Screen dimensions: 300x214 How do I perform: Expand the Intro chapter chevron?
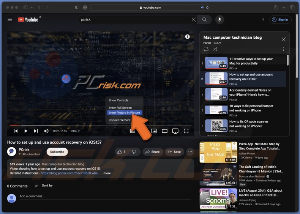(79, 131)
